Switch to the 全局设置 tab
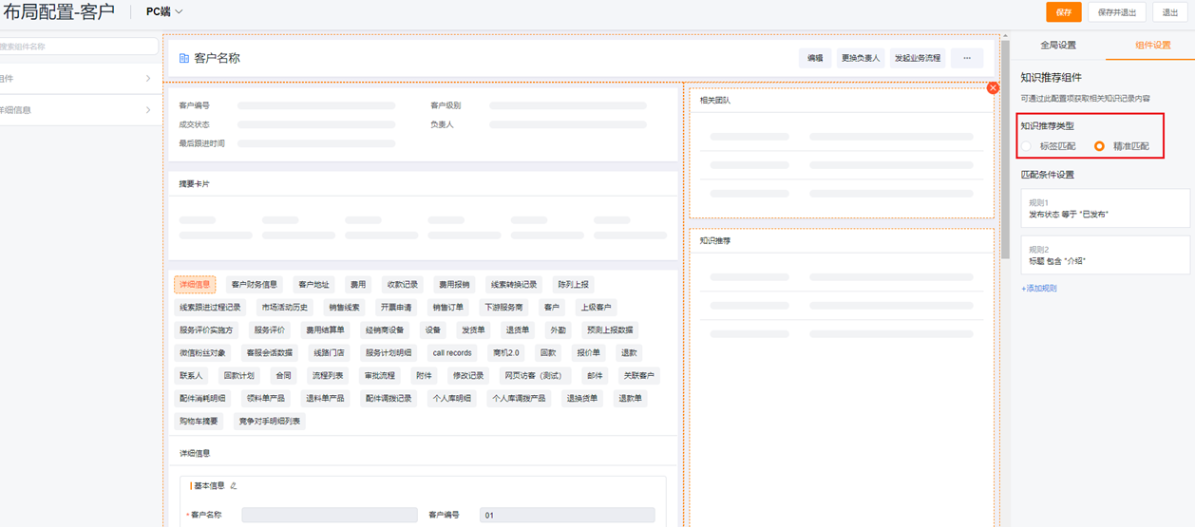Image resolution: width=1195 pixels, height=527 pixels. [x=1058, y=46]
